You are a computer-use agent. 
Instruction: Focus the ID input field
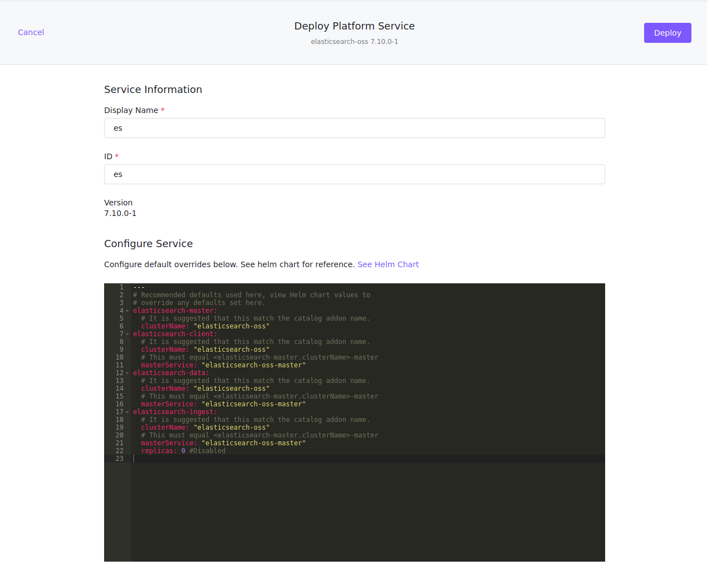point(355,174)
